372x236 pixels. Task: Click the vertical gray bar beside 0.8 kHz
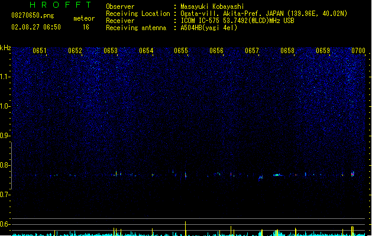click(11, 165)
